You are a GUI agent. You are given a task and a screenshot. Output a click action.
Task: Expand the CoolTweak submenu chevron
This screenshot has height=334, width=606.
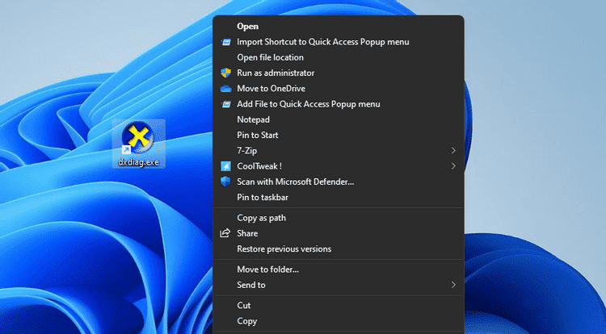coord(453,166)
